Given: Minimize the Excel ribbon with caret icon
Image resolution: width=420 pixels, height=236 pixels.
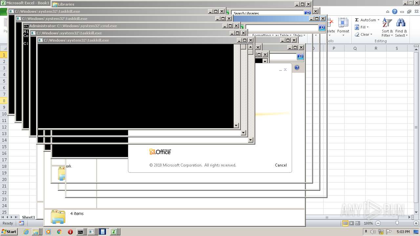Looking at the screenshot, I should click(388, 11).
